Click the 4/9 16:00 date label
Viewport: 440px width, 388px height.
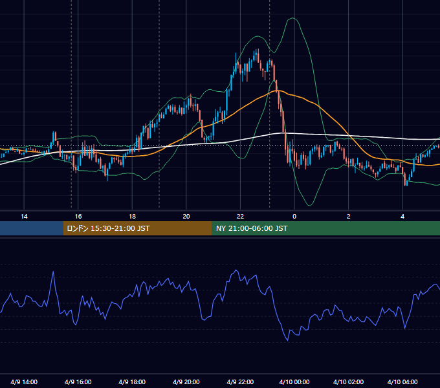tap(78, 382)
